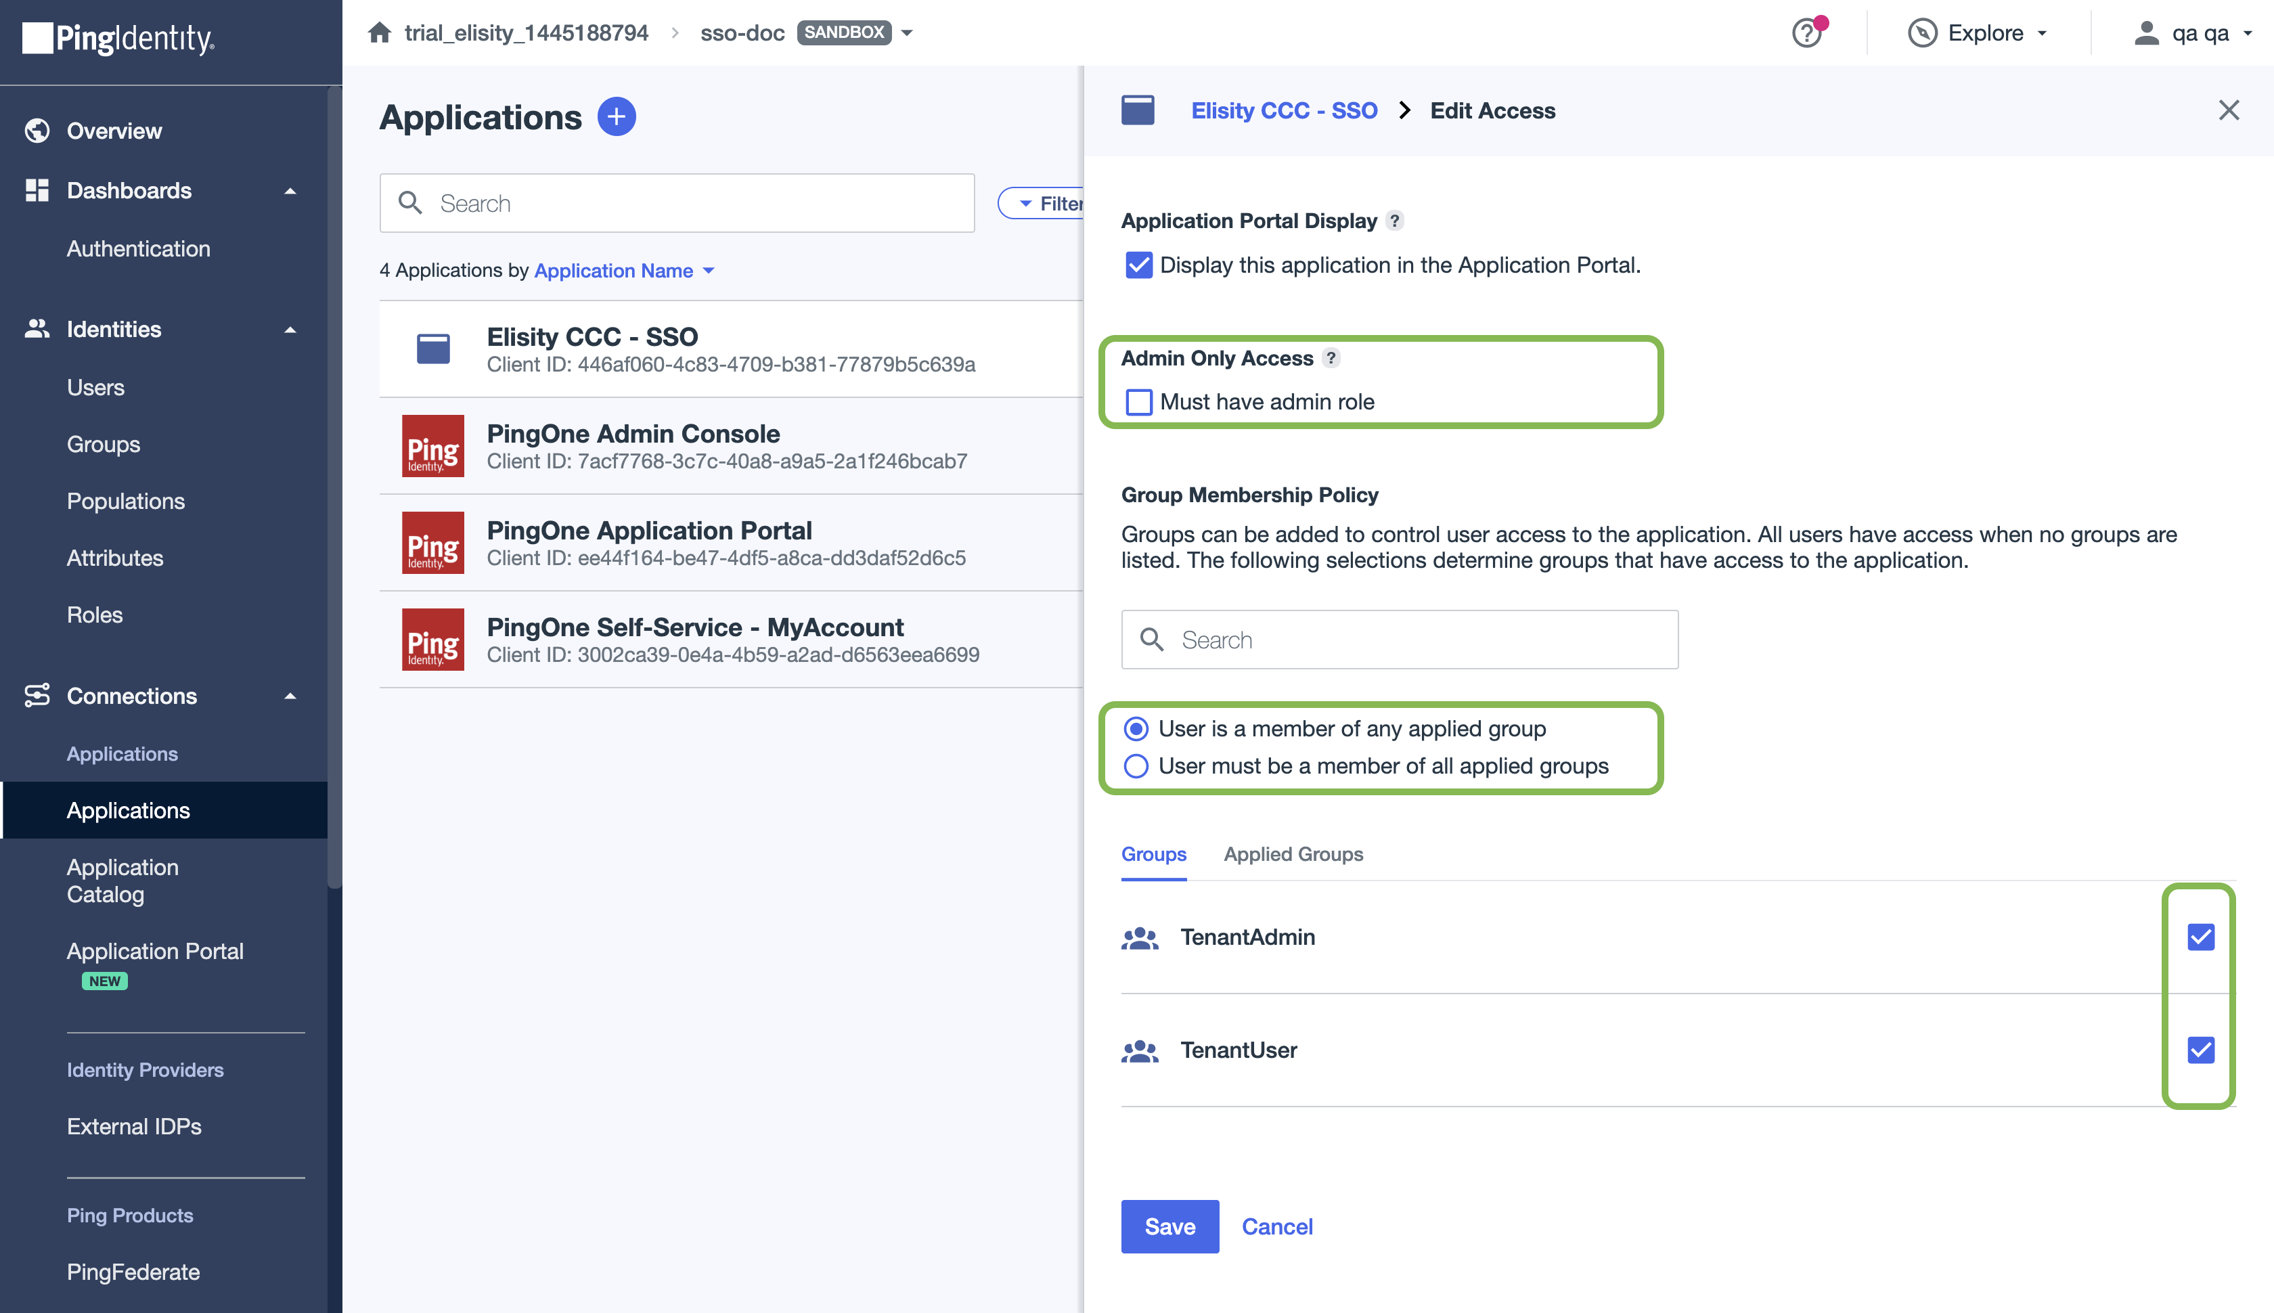
Task: Click the Elisity CCC - SSO application icon
Action: [x=432, y=349]
